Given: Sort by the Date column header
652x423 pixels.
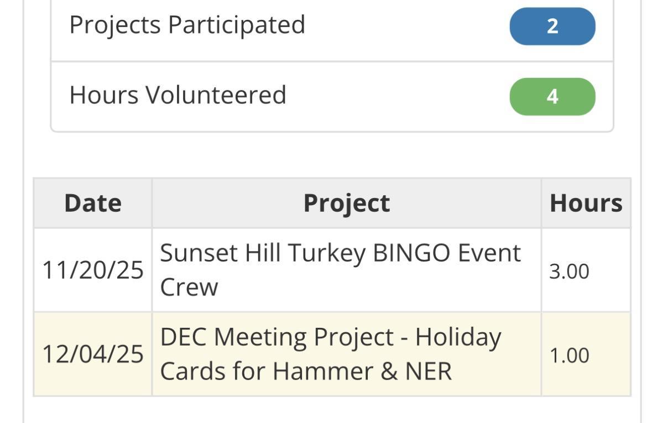Looking at the screenshot, I should (93, 203).
